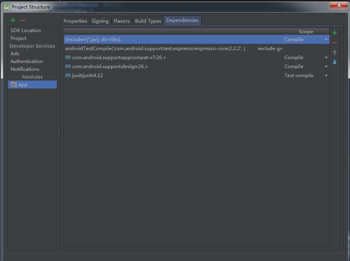
Task: Click the app module folder icon
Action: (x=14, y=85)
